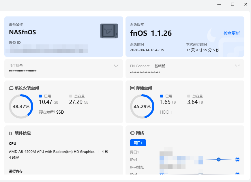Viewport: 251px width, 182px height.
Task: Click the device name NASfnOS
Action: pos(23,32)
